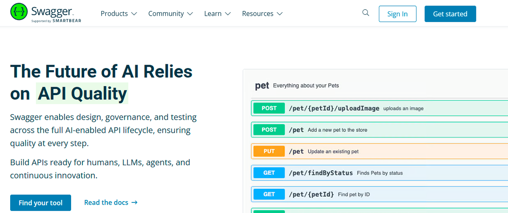The image size is (508, 213).
Task: Click the Sign In button
Action: 398,14
